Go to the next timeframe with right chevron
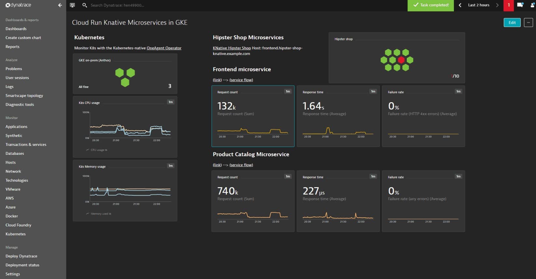The image size is (536, 279). (497, 5)
